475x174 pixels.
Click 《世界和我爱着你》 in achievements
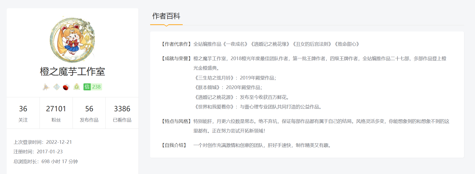[214, 107]
